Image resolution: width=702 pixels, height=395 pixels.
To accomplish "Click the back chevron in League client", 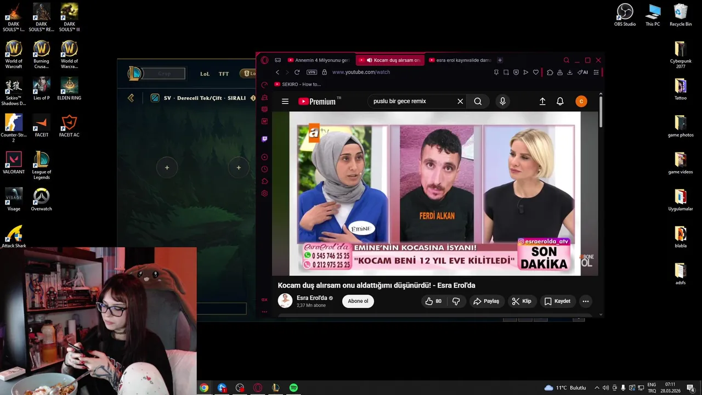I will [x=131, y=98].
